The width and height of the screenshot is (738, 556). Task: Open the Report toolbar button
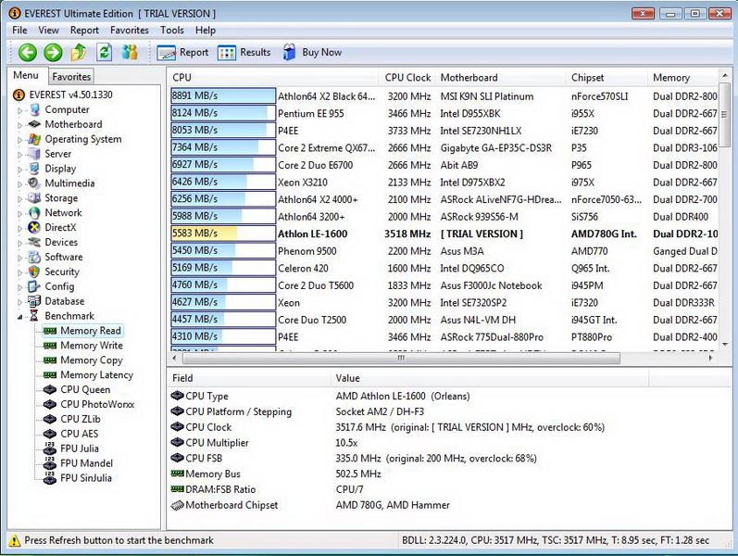183,53
